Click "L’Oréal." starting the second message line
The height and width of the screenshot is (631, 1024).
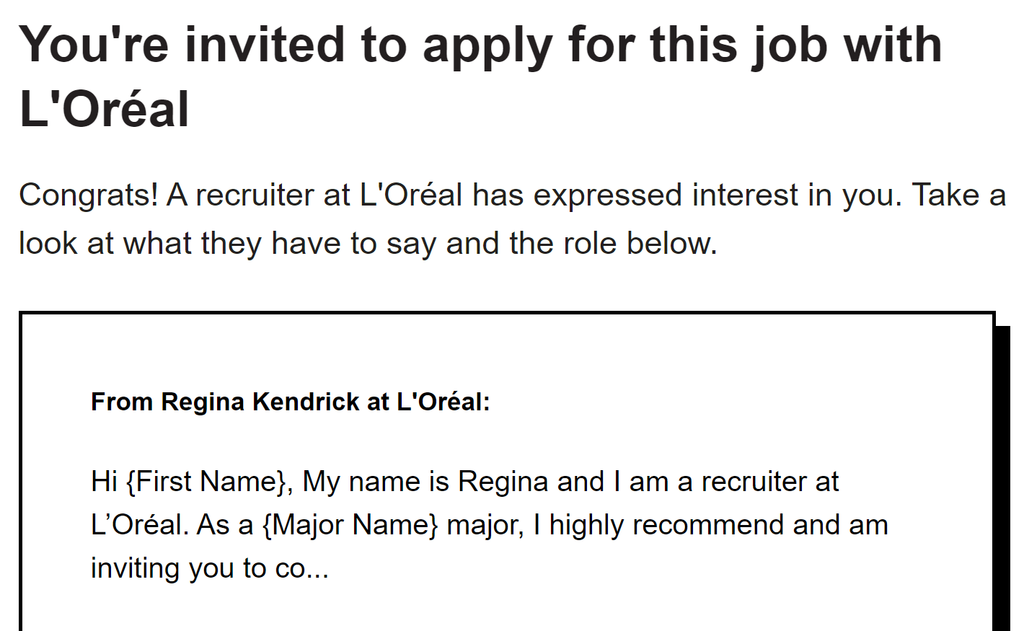point(139,525)
